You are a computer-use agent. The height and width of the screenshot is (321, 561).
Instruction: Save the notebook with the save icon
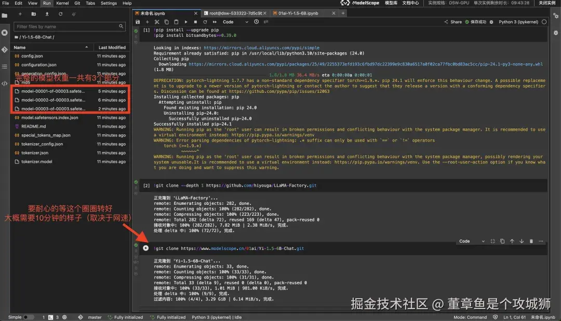point(138,22)
